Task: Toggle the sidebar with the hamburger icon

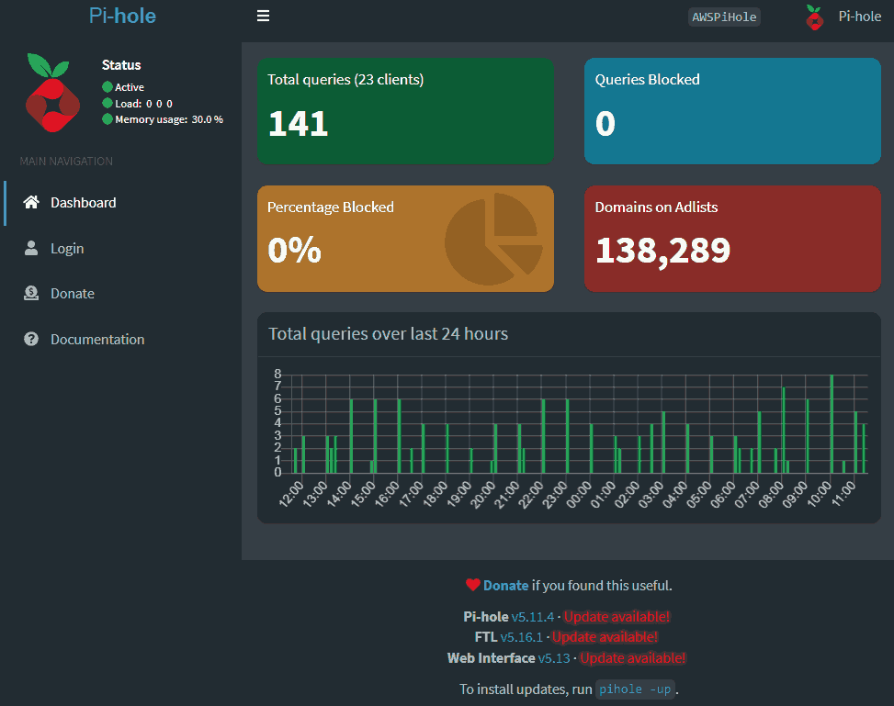Action: 263,16
